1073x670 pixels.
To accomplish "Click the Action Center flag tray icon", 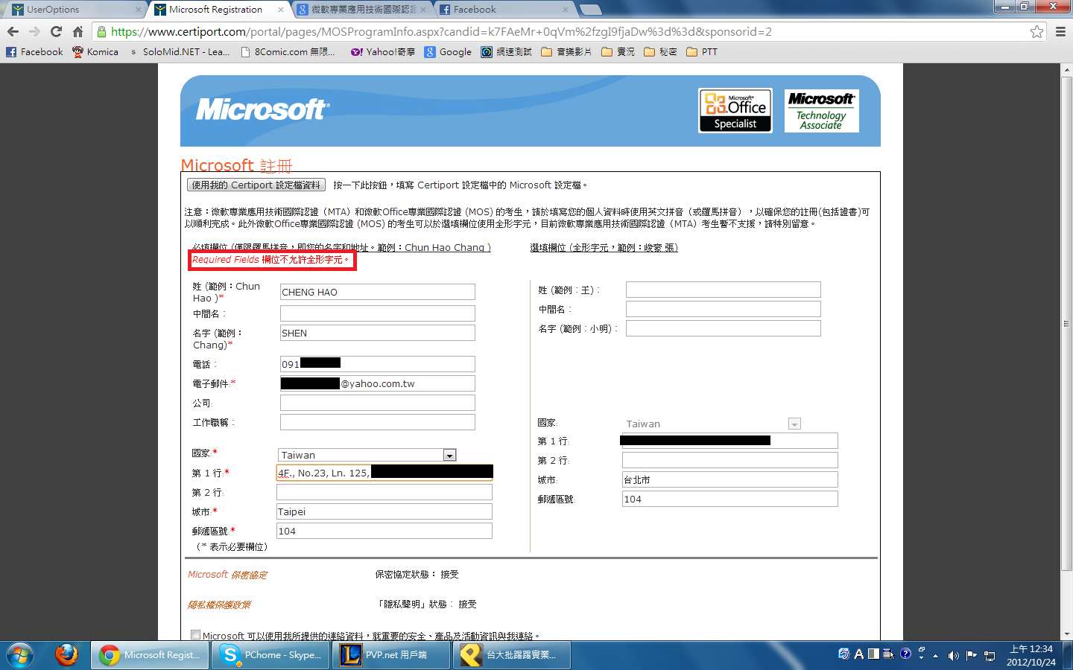I will pyautogui.click(x=971, y=655).
